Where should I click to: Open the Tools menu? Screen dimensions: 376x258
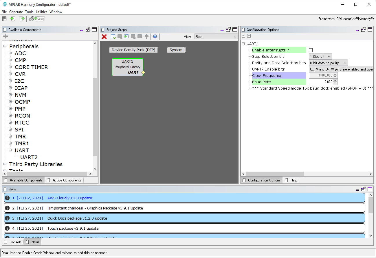(x=29, y=12)
